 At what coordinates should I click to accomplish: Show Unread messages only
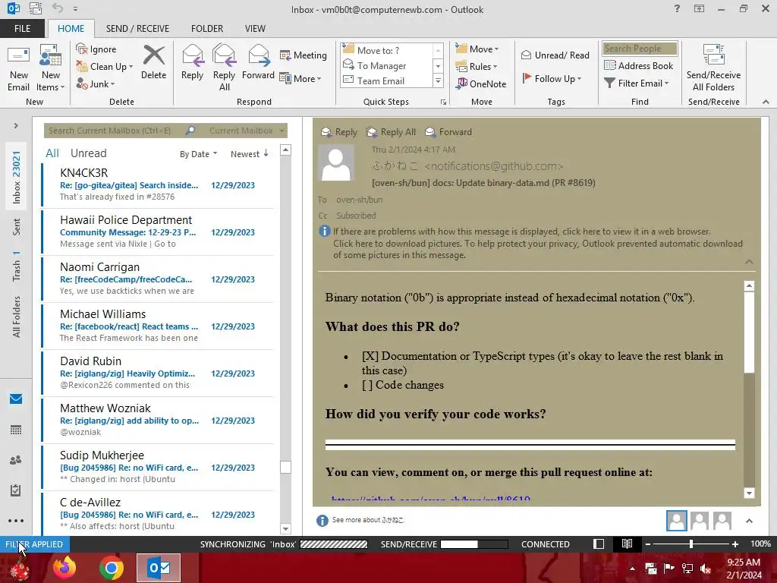tap(88, 153)
